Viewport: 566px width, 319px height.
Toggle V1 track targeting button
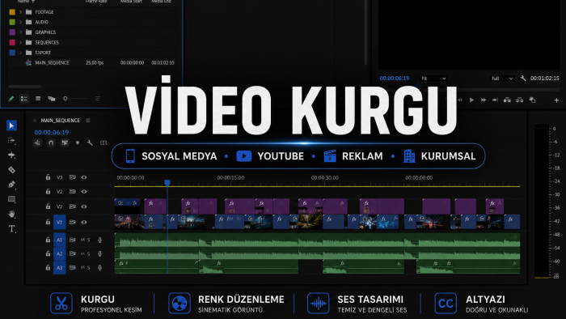click(x=60, y=222)
